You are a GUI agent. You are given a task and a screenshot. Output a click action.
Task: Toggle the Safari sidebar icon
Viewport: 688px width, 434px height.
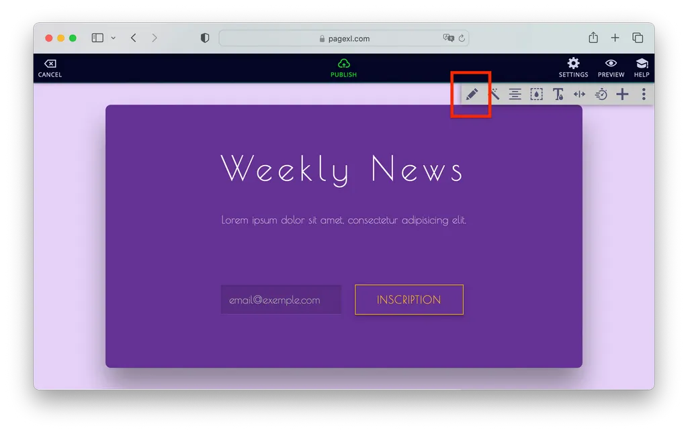(97, 38)
